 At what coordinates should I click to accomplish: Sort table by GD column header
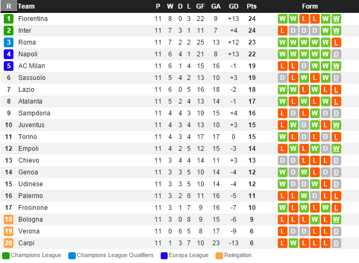click(x=233, y=6)
